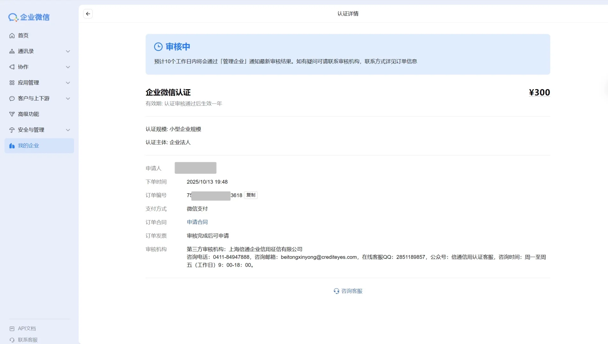This screenshot has height=344, width=608.
Task: Open the 应用管理 menu item
Action: 39,83
